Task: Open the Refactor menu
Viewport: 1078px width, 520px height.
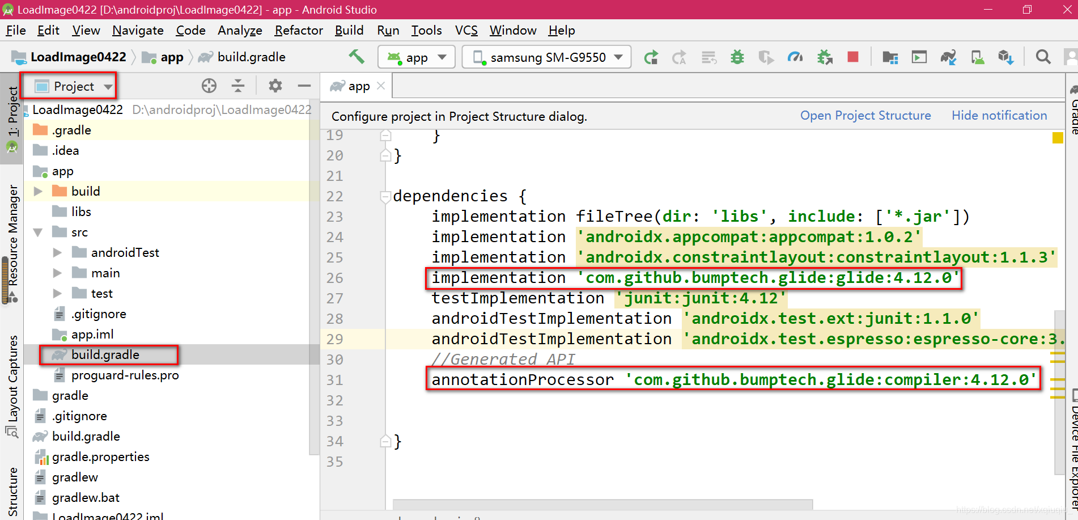Action: click(x=299, y=30)
